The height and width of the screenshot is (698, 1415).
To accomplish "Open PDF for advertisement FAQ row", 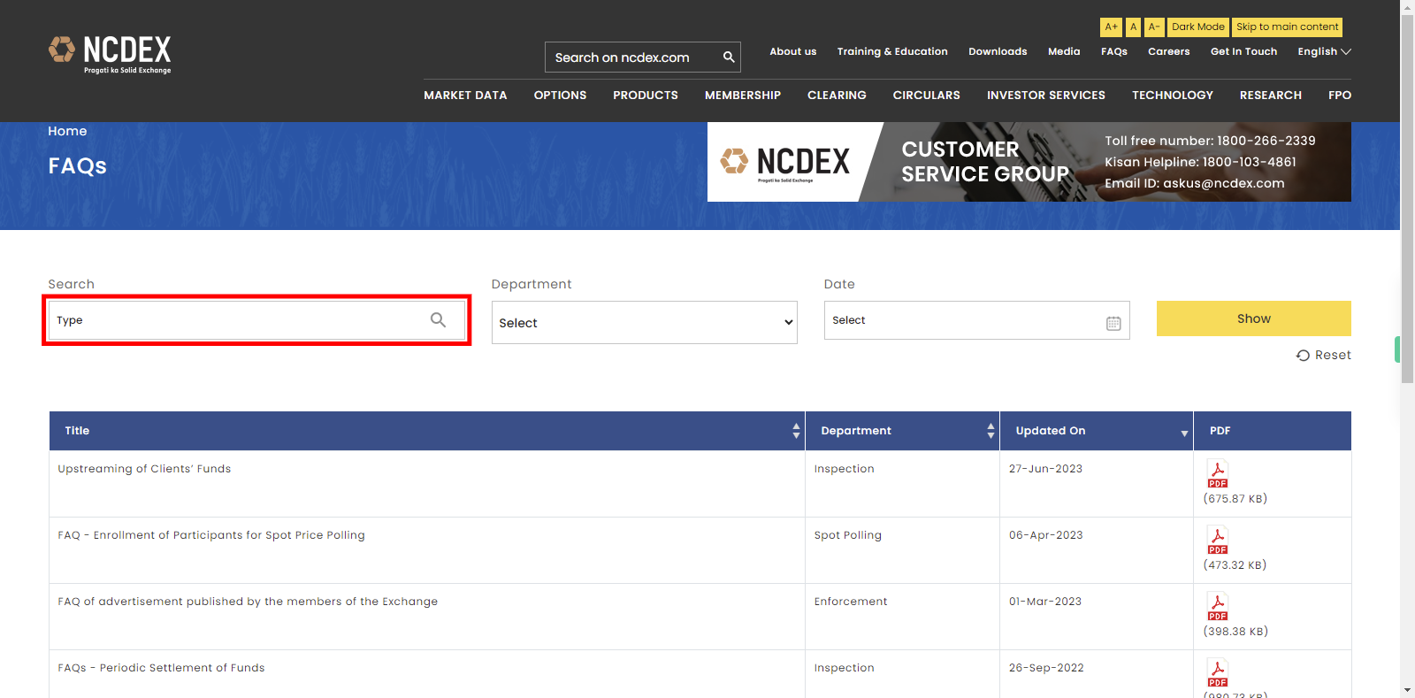I will coord(1218,607).
